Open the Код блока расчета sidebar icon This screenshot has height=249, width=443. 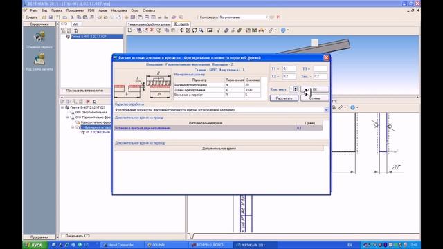click(39, 59)
